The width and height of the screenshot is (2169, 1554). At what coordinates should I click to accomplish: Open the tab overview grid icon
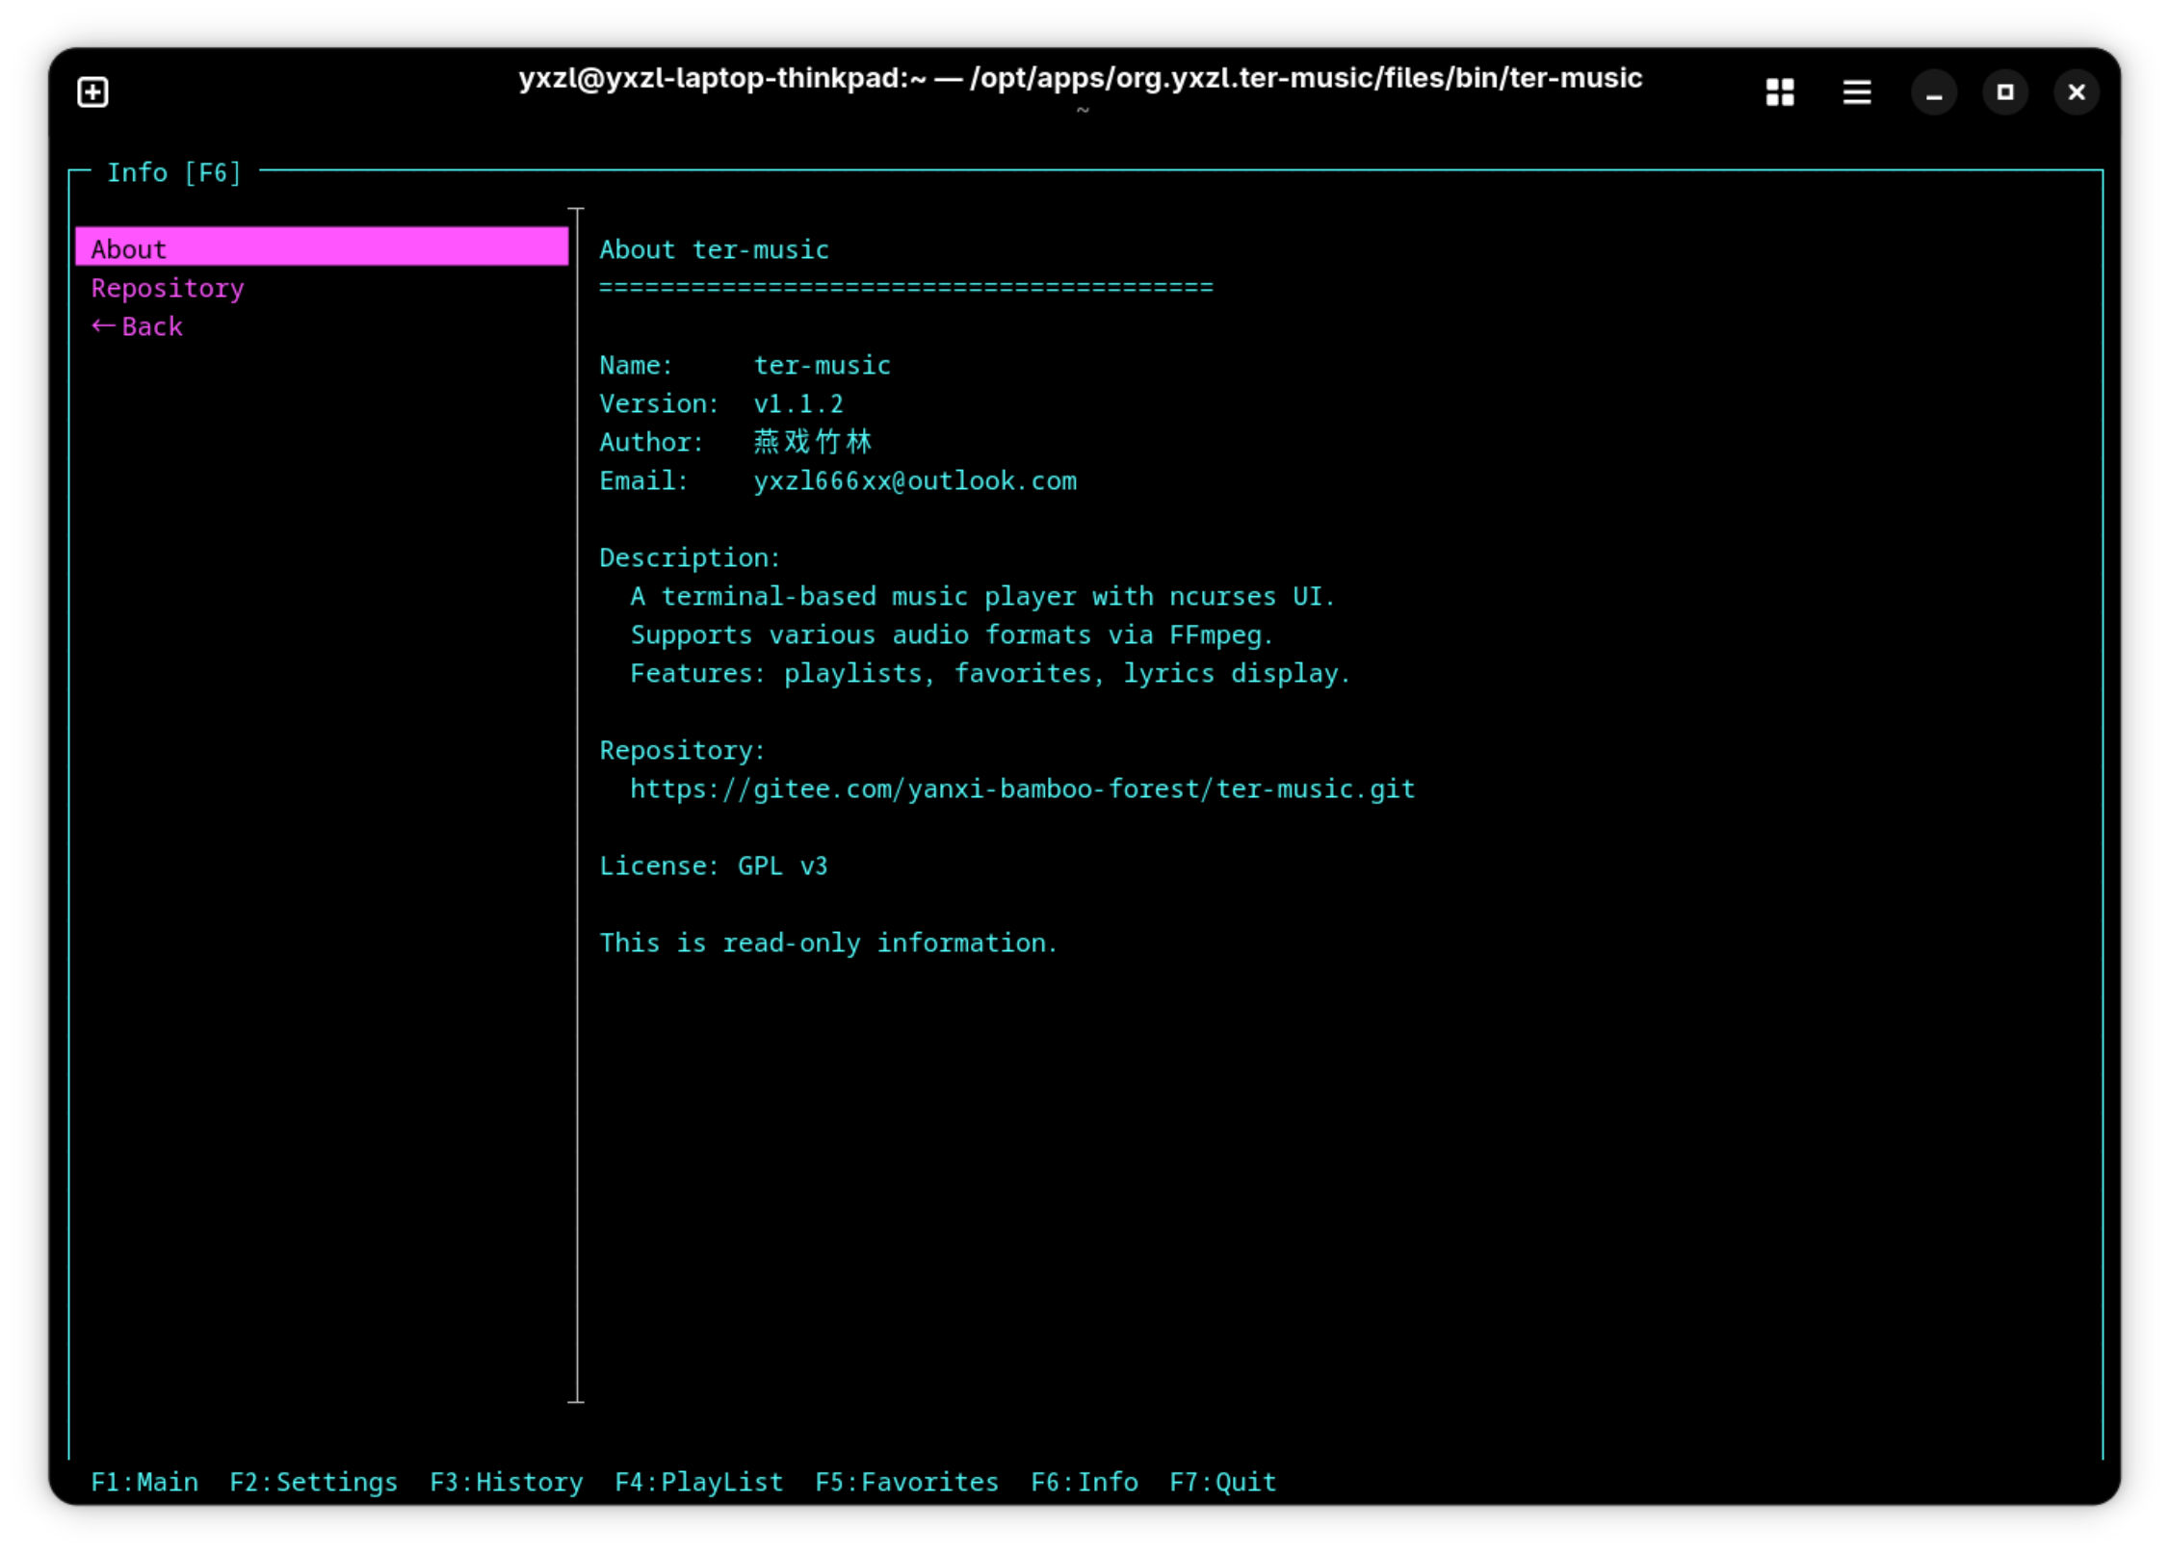(x=1779, y=92)
